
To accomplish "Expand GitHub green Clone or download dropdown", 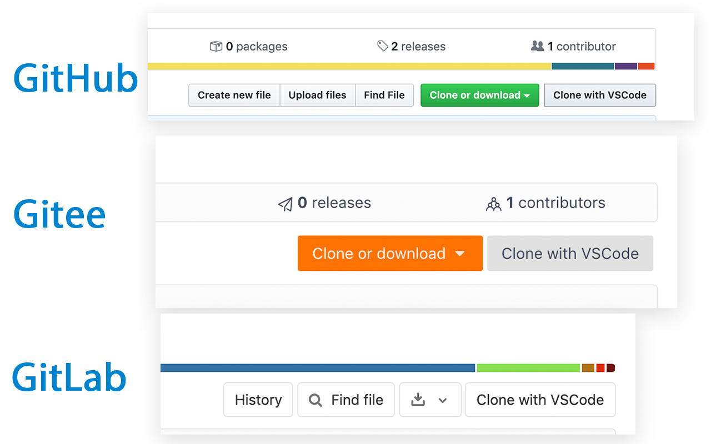I will 480,95.
